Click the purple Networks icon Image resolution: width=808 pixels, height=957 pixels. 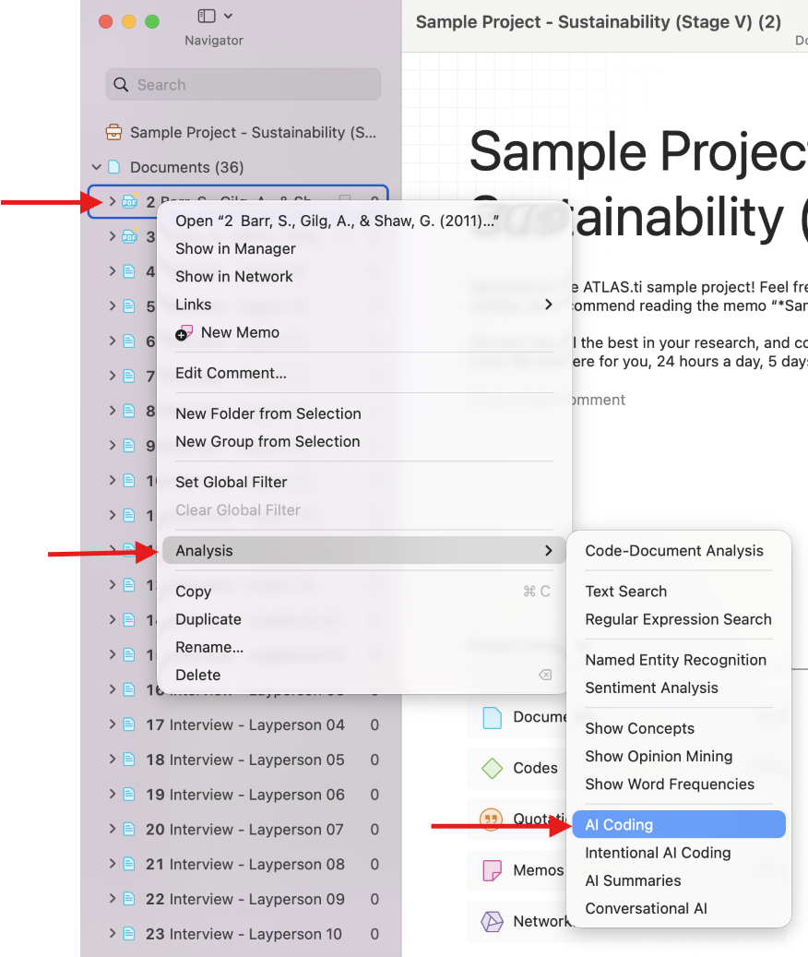[493, 921]
